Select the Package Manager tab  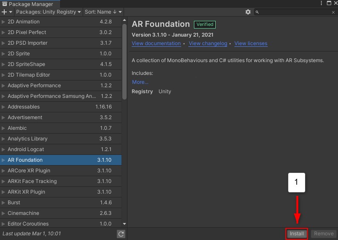click(x=30, y=4)
